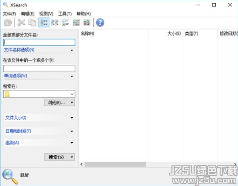Select the details view toolbar icon
This screenshot has height=186, width=238.
[x=44, y=23]
